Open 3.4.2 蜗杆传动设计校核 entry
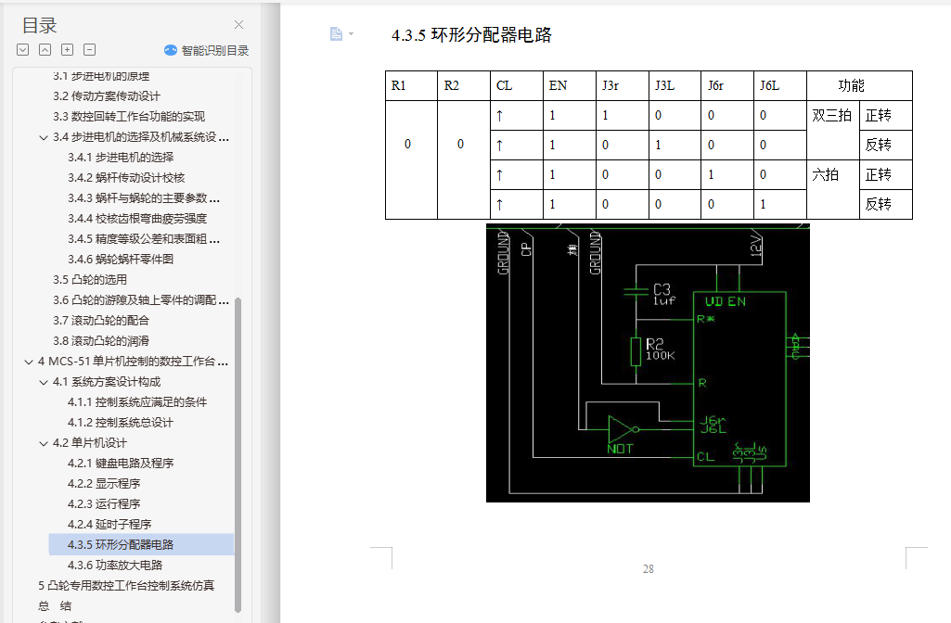Image resolution: width=951 pixels, height=623 pixels. pyautogui.click(x=126, y=178)
